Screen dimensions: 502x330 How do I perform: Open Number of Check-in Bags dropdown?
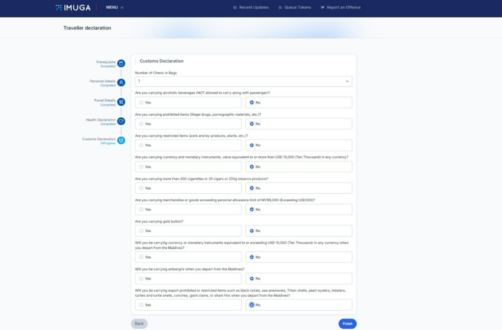click(244, 81)
